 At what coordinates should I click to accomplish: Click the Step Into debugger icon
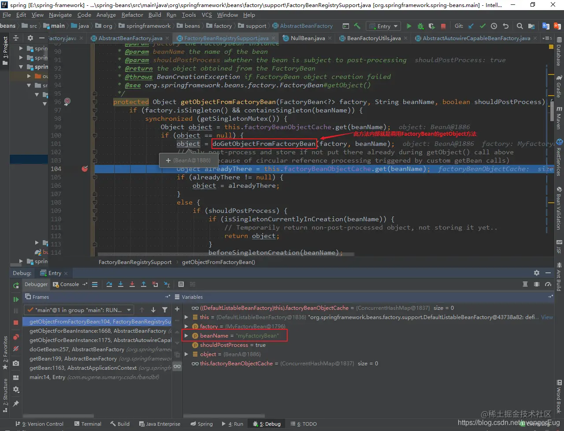coord(121,284)
